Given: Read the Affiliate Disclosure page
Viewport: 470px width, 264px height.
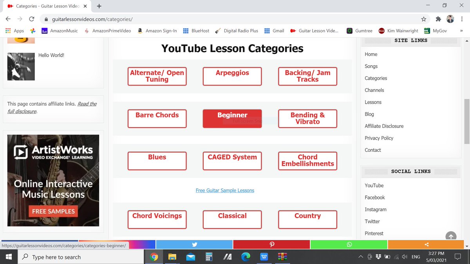Looking at the screenshot, I should 384,126.
